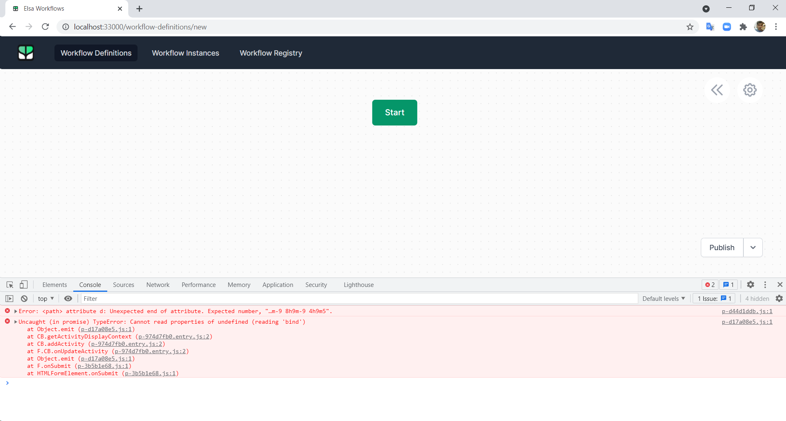786x421 pixels.
Task: Open the workflow designer settings gear
Action: pos(750,90)
